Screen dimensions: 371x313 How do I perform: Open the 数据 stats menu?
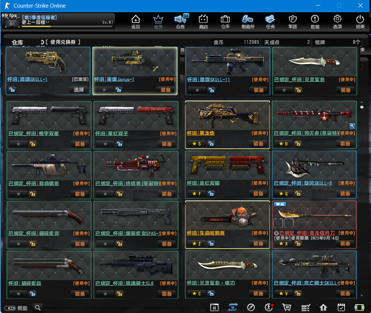tap(315, 21)
